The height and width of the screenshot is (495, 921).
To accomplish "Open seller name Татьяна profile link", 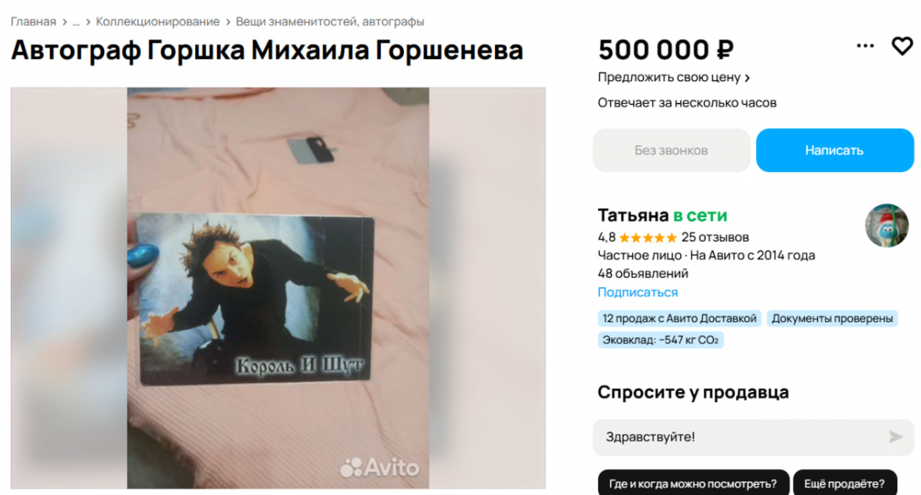I will point(633,216).
